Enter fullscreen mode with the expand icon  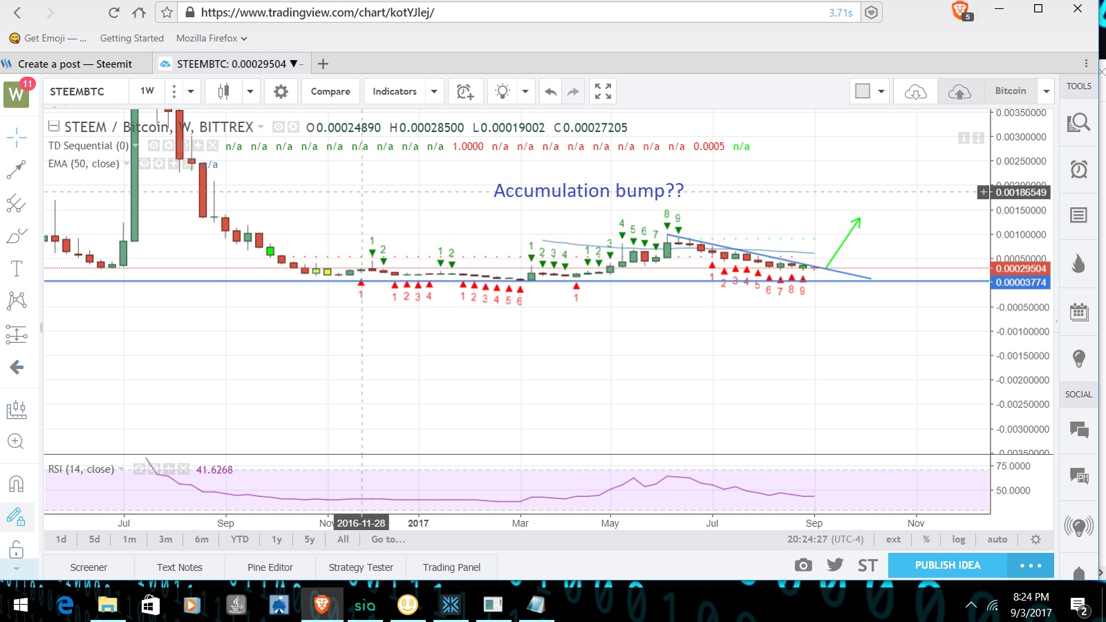(603, 91)
